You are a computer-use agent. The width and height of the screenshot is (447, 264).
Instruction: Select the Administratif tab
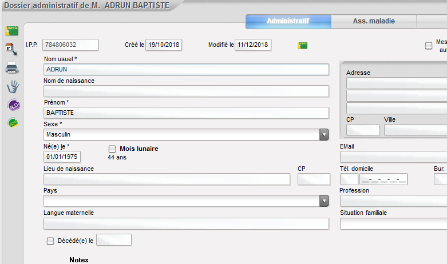pos(288,22)
